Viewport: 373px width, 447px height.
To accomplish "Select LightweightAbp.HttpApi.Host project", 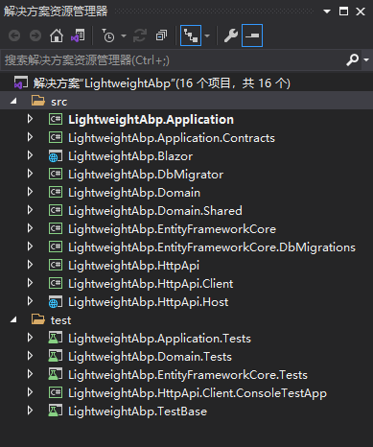I will tap(149, 302).
